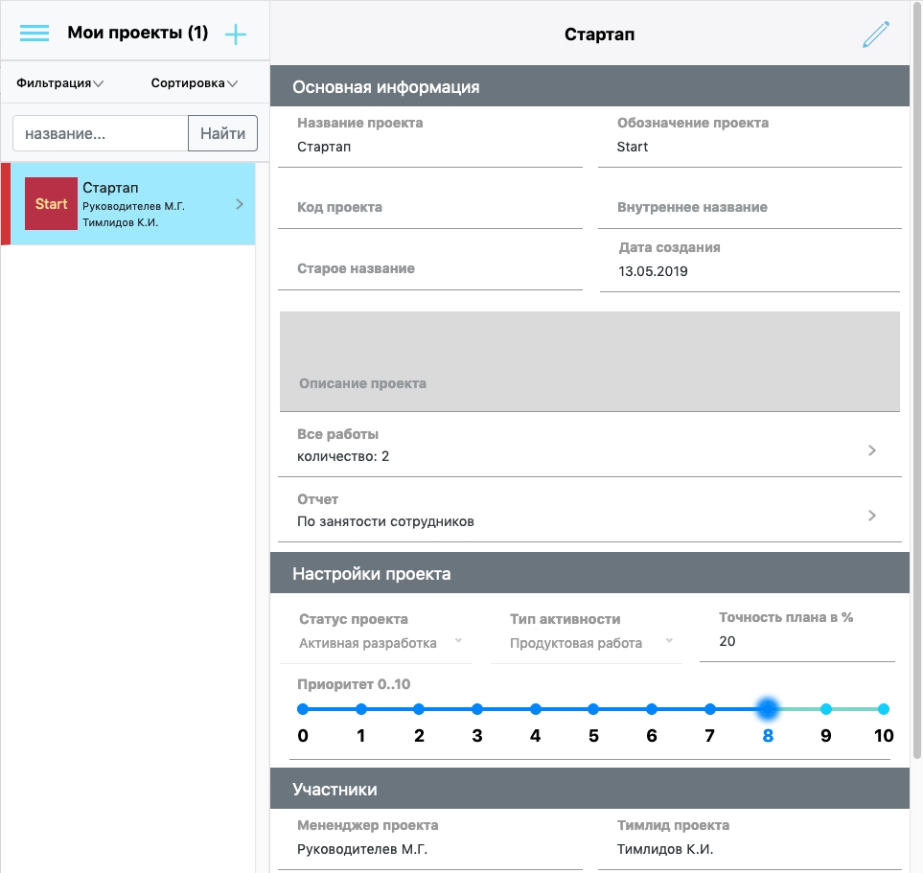Click the pencil edit icon

click(875, 34)
